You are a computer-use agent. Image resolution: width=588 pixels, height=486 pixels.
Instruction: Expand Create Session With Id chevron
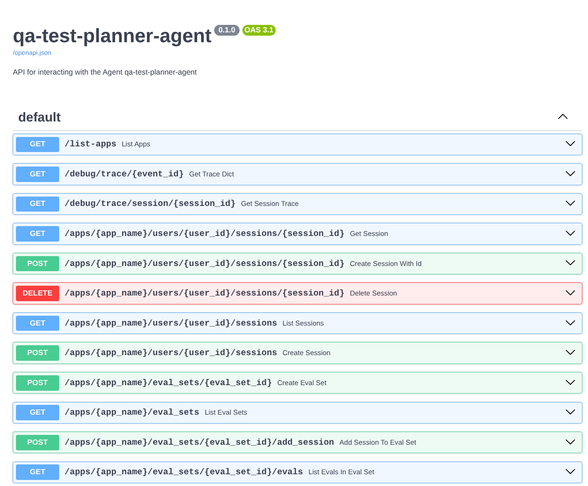tap(570, 264)
